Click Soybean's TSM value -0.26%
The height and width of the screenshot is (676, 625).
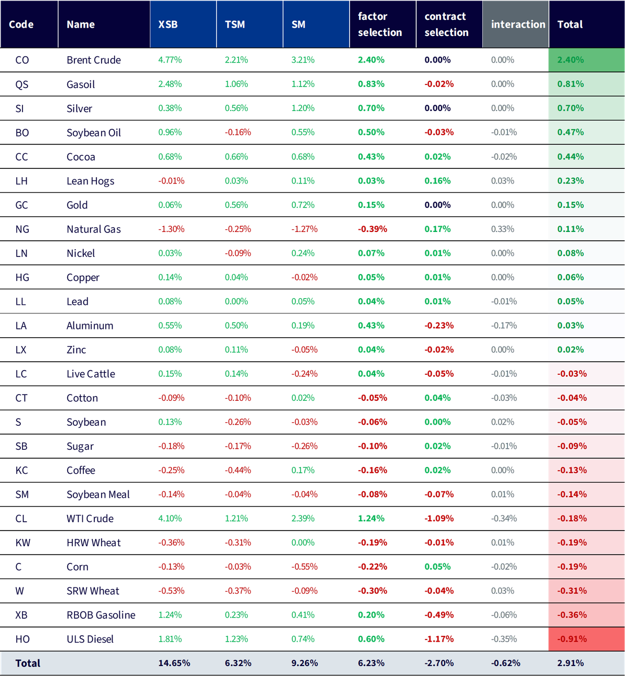click(238, 422)
